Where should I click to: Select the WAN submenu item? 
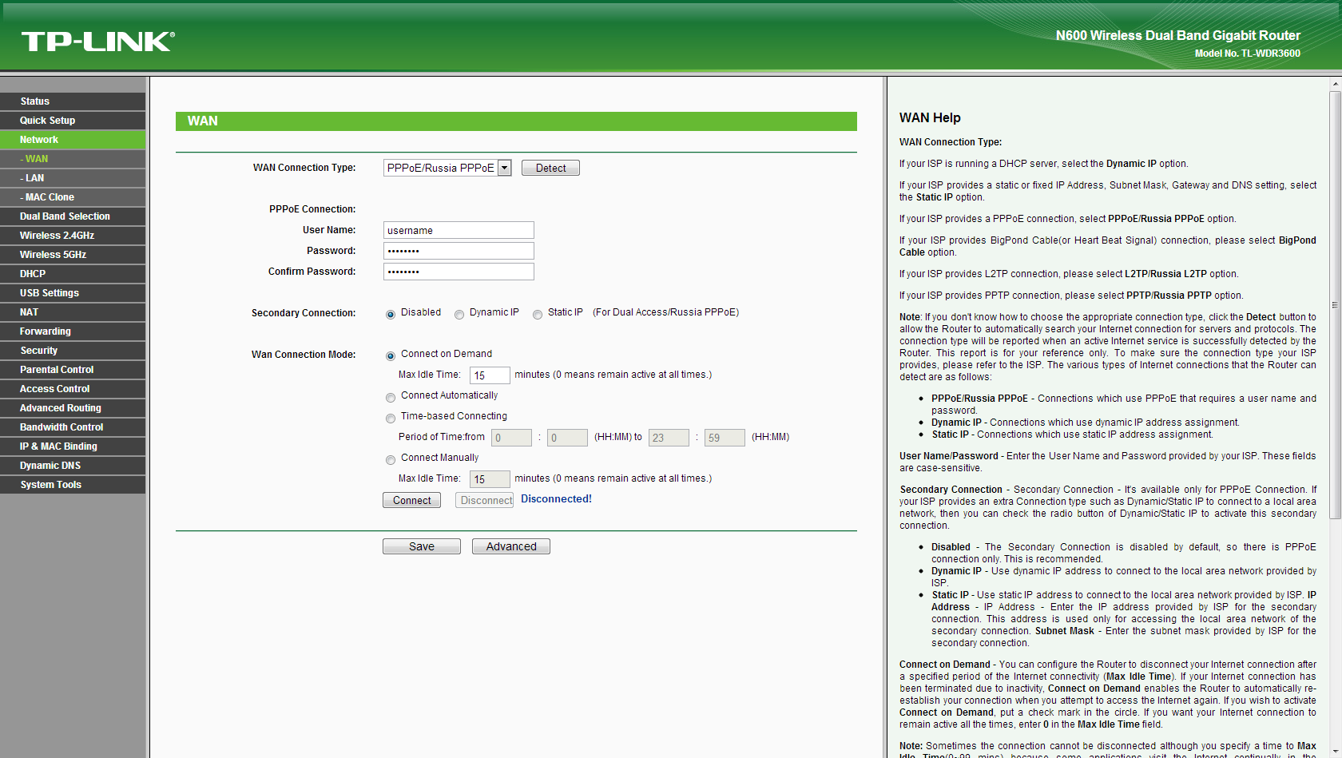(x=73, y=159)
